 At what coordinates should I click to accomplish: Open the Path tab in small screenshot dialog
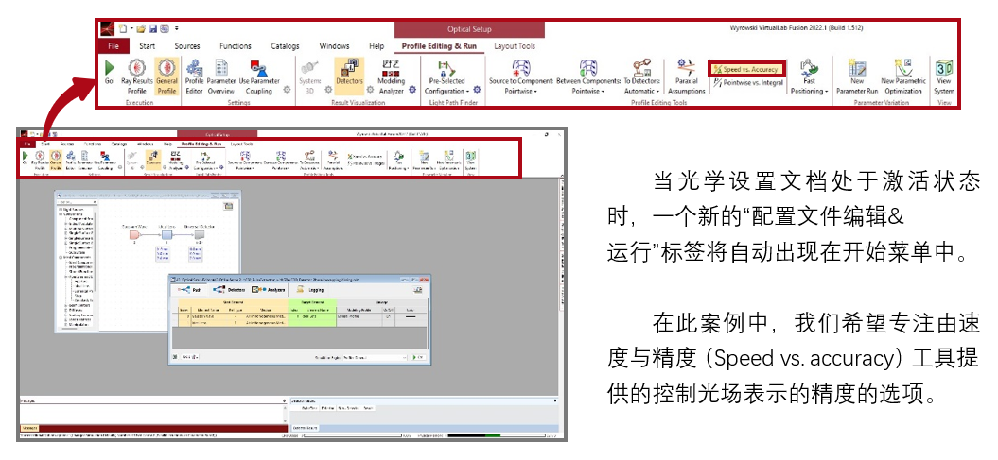click(191, 290)
